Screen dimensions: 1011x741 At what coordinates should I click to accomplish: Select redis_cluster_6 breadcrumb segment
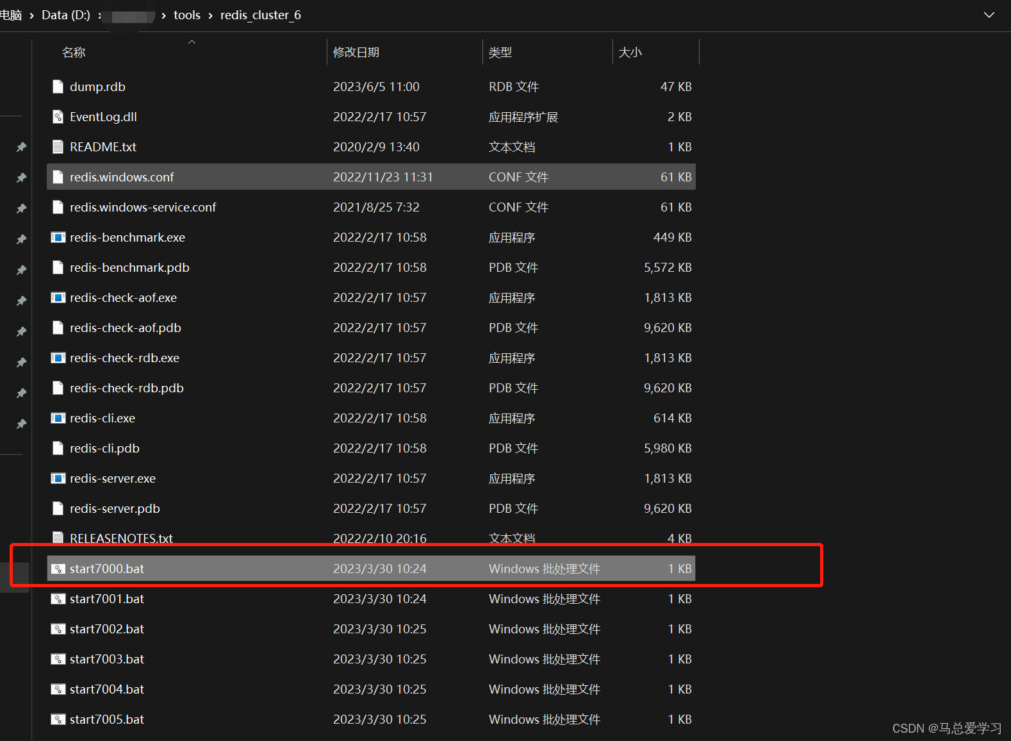click(261, 15)
